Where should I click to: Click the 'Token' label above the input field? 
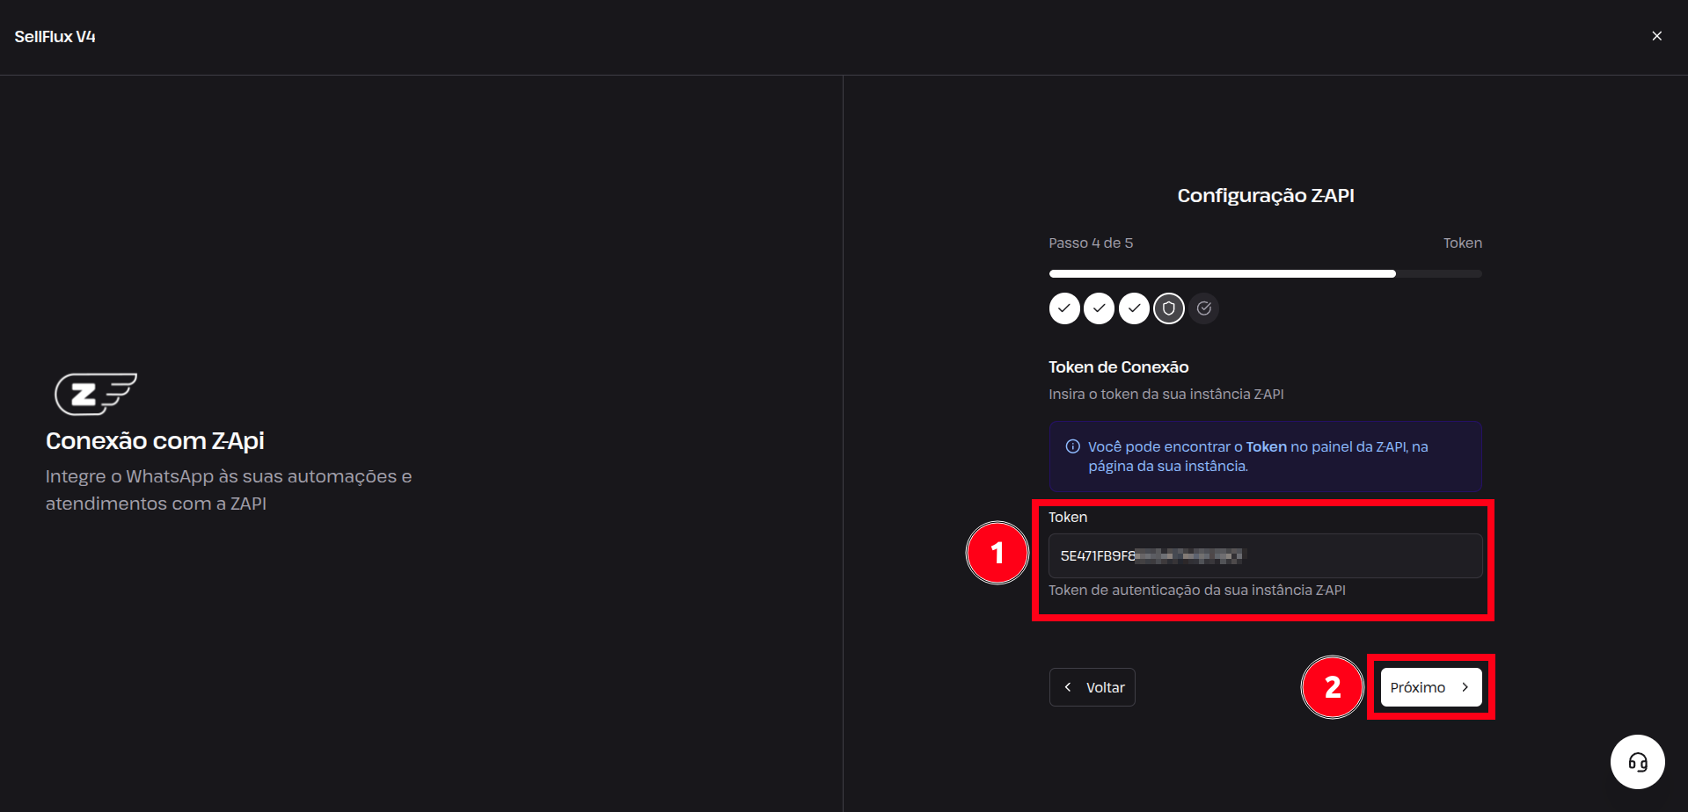pos(1068,518)
